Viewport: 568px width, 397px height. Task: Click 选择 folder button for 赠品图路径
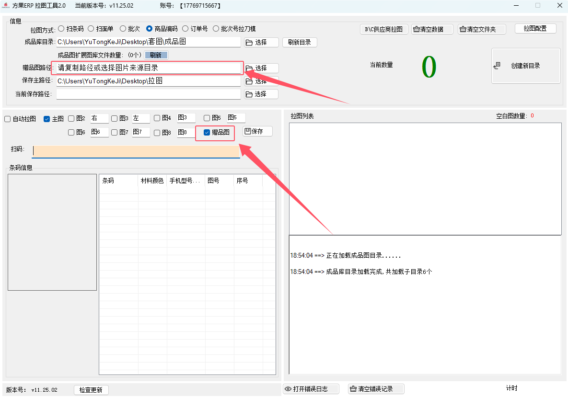click(261, 68)
